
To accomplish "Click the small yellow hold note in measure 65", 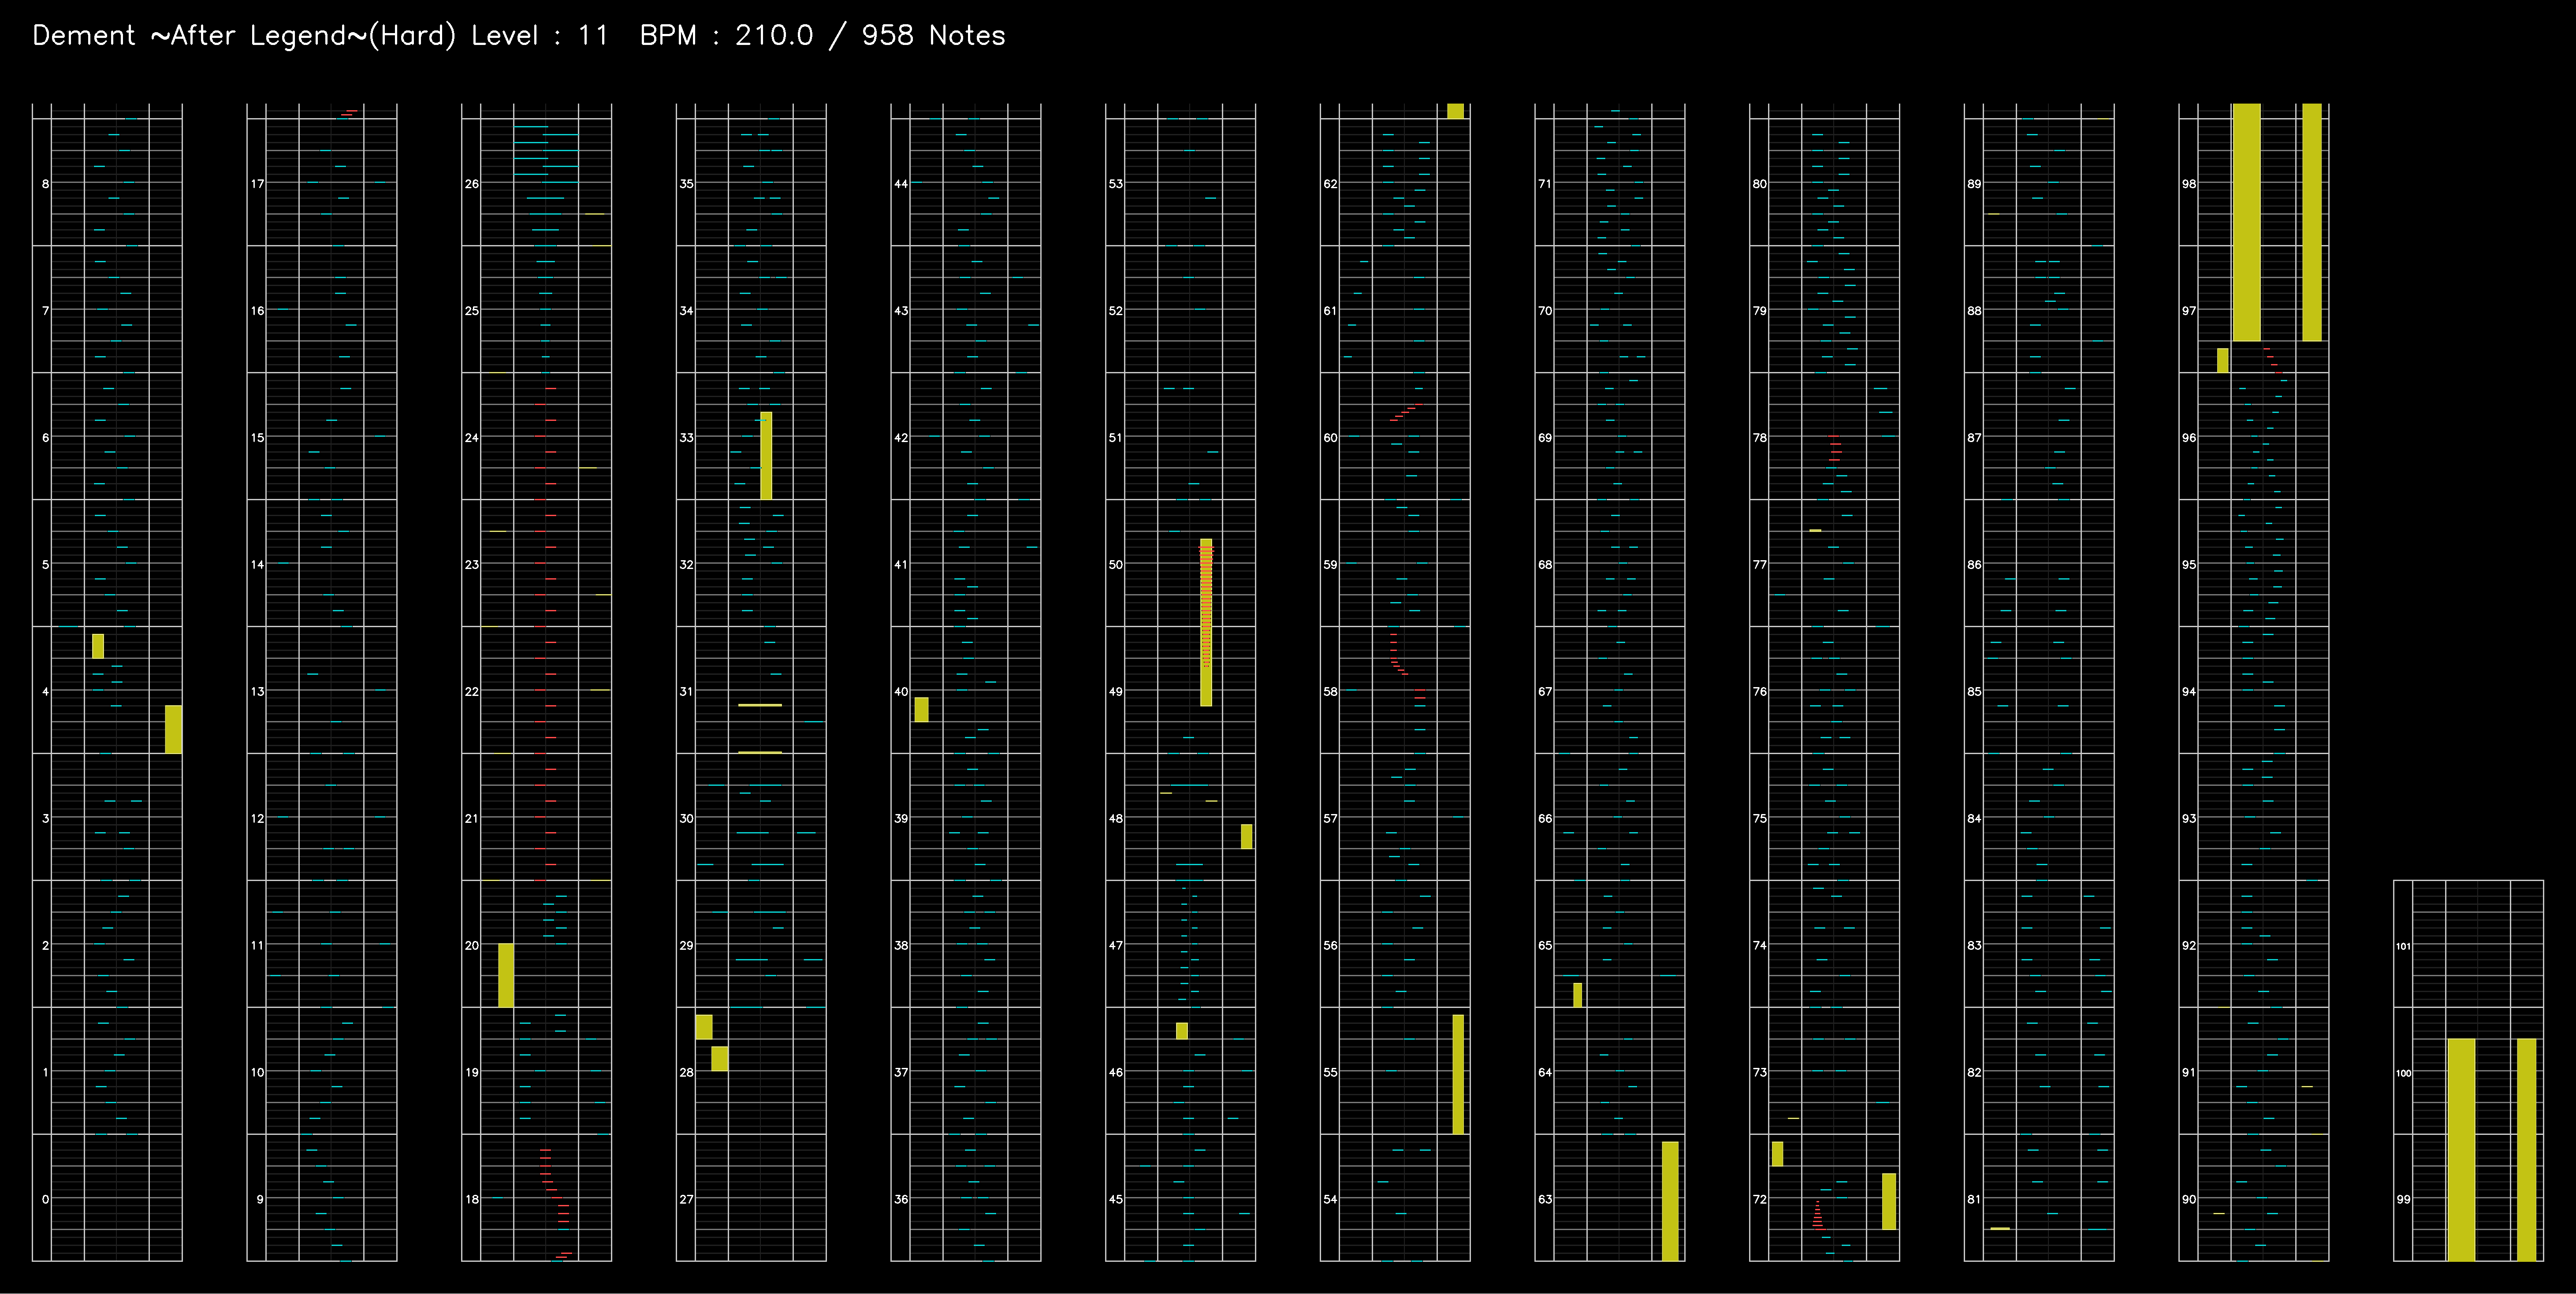I will 1578,995.
